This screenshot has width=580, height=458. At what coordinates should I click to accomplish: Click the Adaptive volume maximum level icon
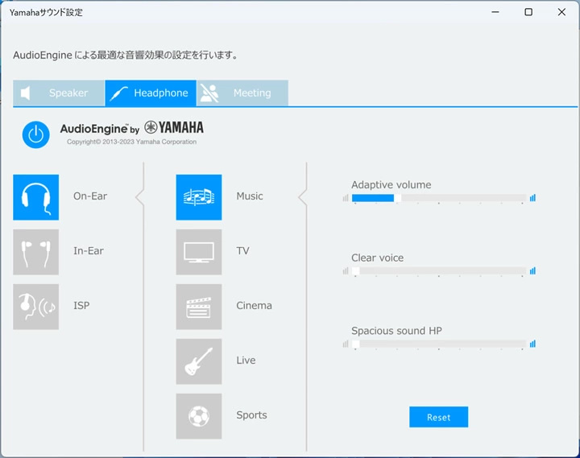532,198
